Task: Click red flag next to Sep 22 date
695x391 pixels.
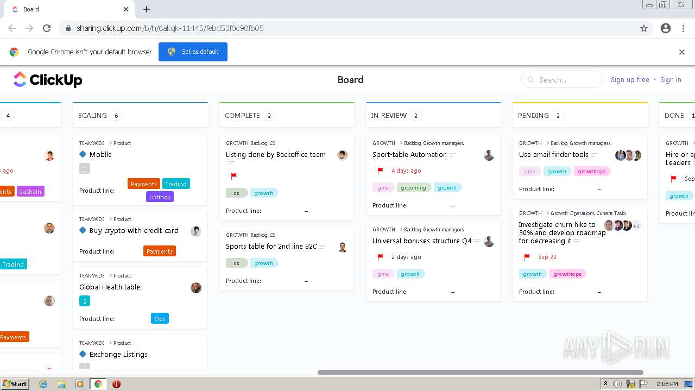Action: pos(527,257)
